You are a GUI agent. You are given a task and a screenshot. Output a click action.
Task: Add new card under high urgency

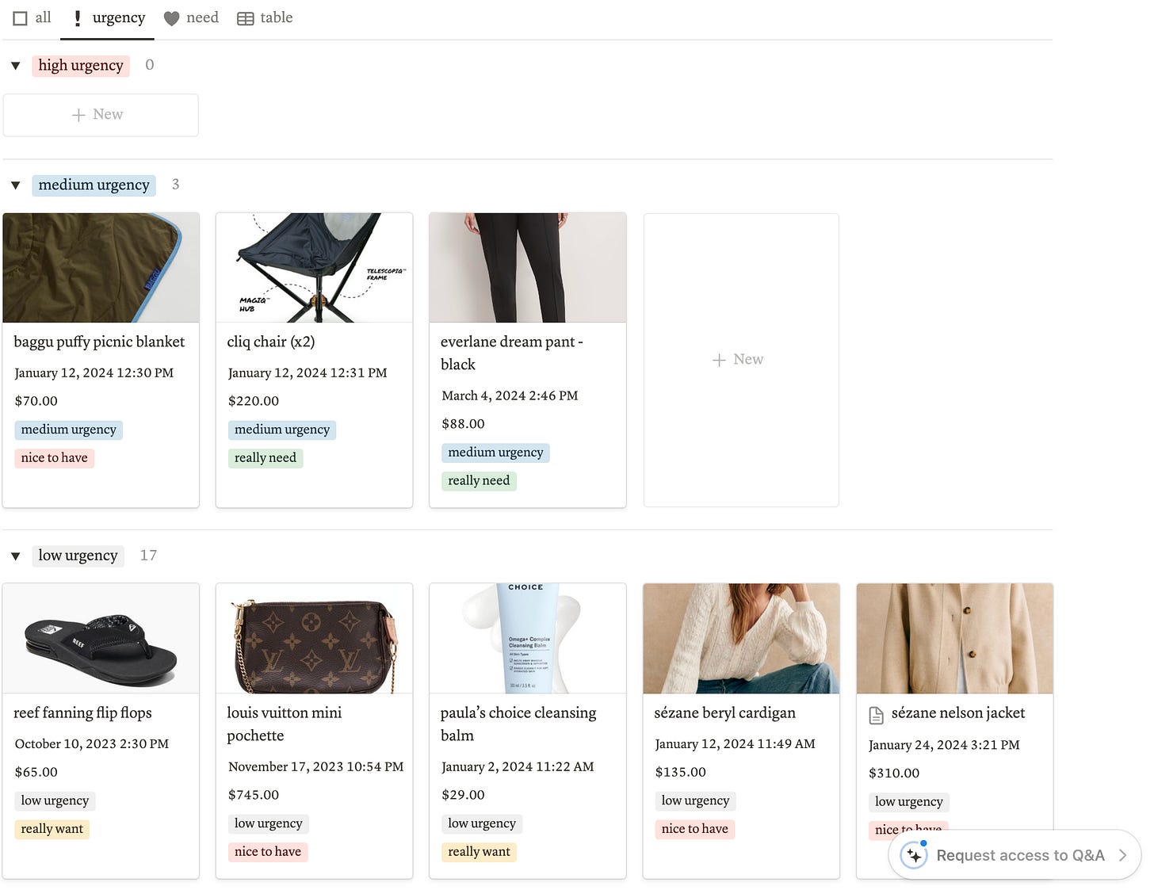101,115
